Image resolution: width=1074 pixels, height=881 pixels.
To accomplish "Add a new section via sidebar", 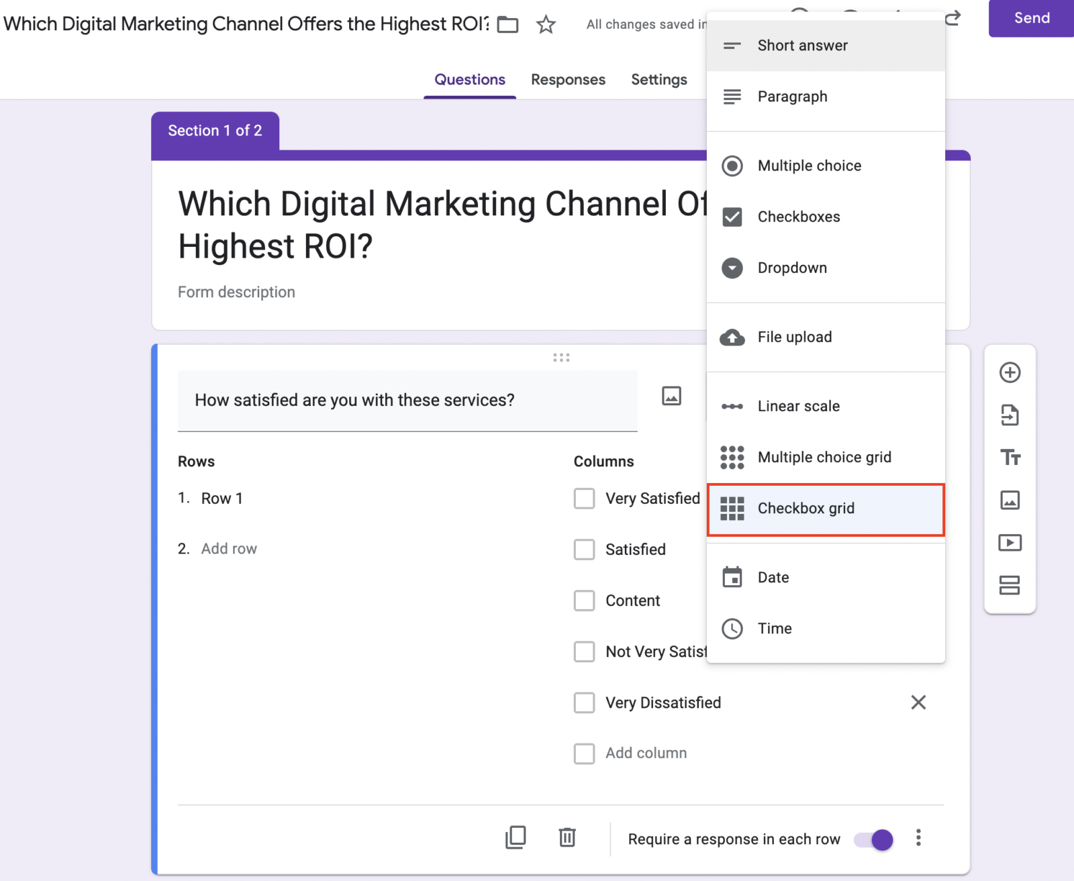I will pos(1010,585).
